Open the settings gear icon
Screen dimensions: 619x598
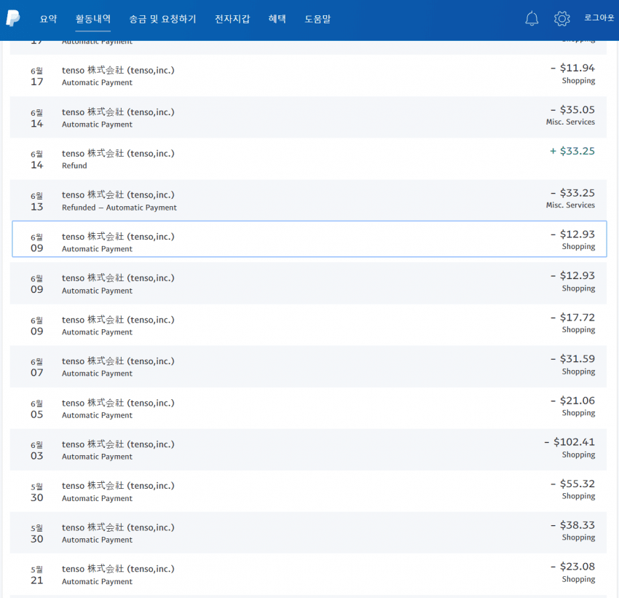pos(561,18)
